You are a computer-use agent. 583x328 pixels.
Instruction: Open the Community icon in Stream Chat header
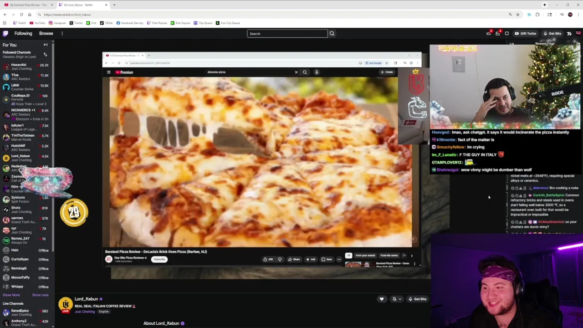point(578,44)
